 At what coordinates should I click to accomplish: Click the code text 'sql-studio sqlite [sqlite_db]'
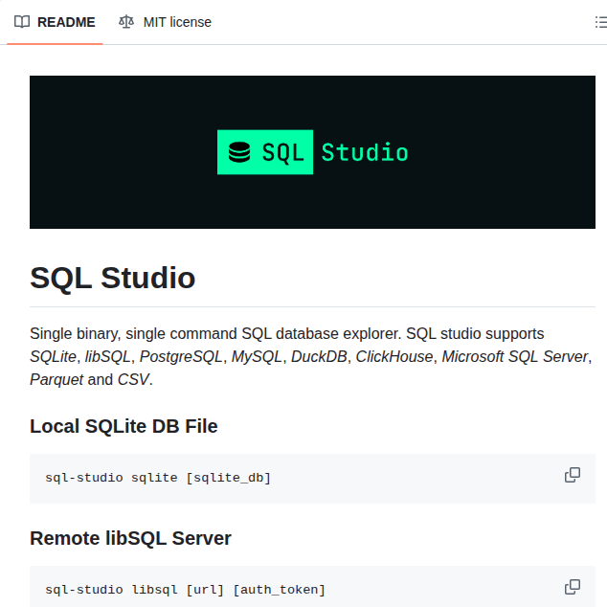(158, 478)
